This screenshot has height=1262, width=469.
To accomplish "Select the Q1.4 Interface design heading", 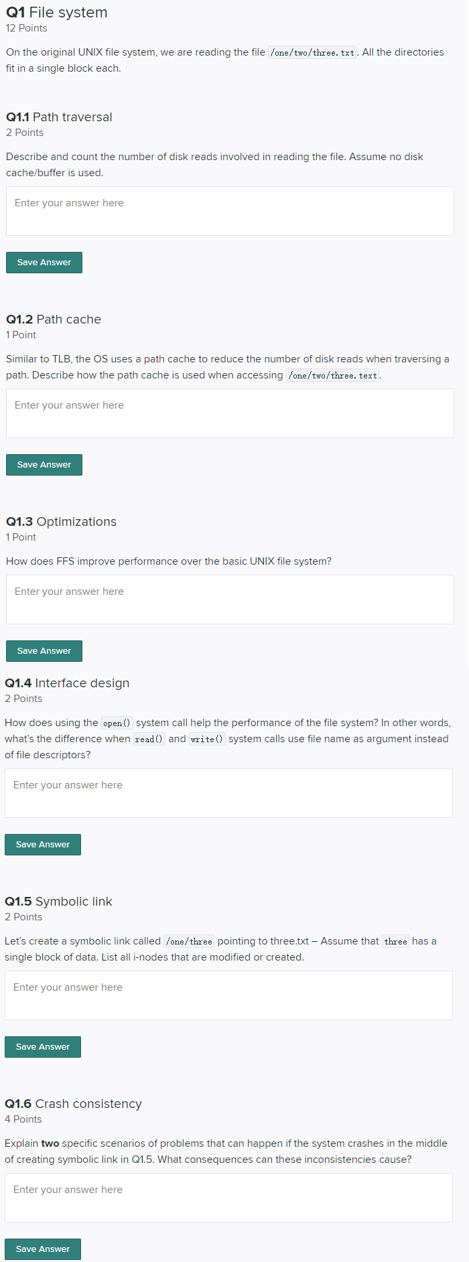I will (67, 683).
